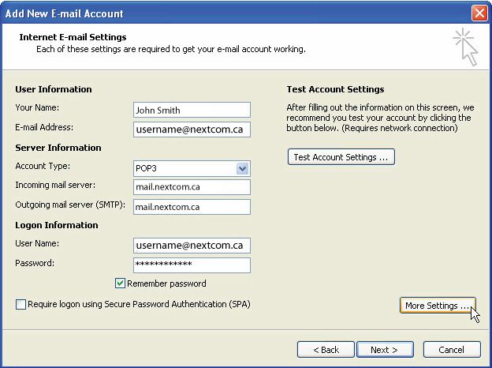Click the Require logon using SPA label

139,304
